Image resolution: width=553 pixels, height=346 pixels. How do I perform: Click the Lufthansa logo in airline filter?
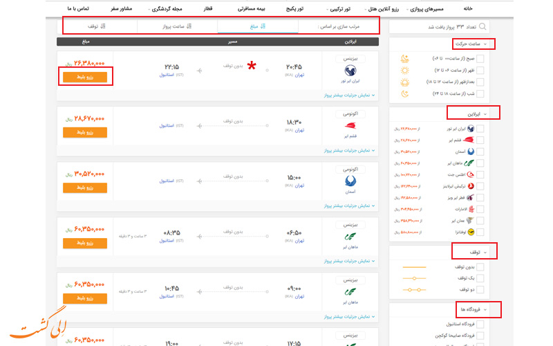[x=471, y=232]
